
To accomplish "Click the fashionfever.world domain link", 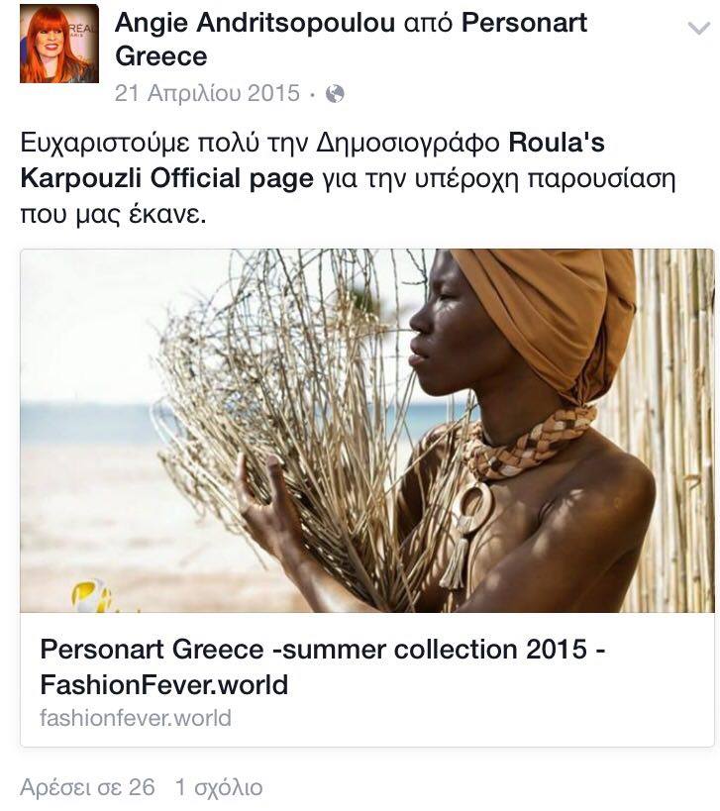I will pyautogui.click(x=136, y=718).
